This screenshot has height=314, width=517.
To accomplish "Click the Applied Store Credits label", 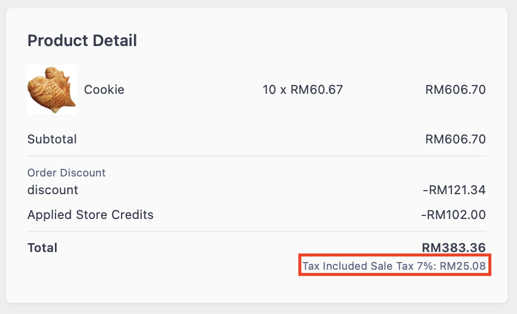I will coord(90,215).
